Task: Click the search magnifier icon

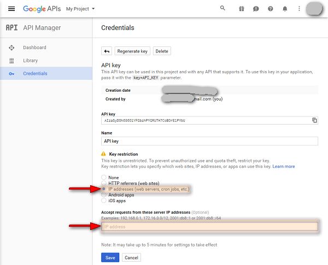Action: (222, 8)
